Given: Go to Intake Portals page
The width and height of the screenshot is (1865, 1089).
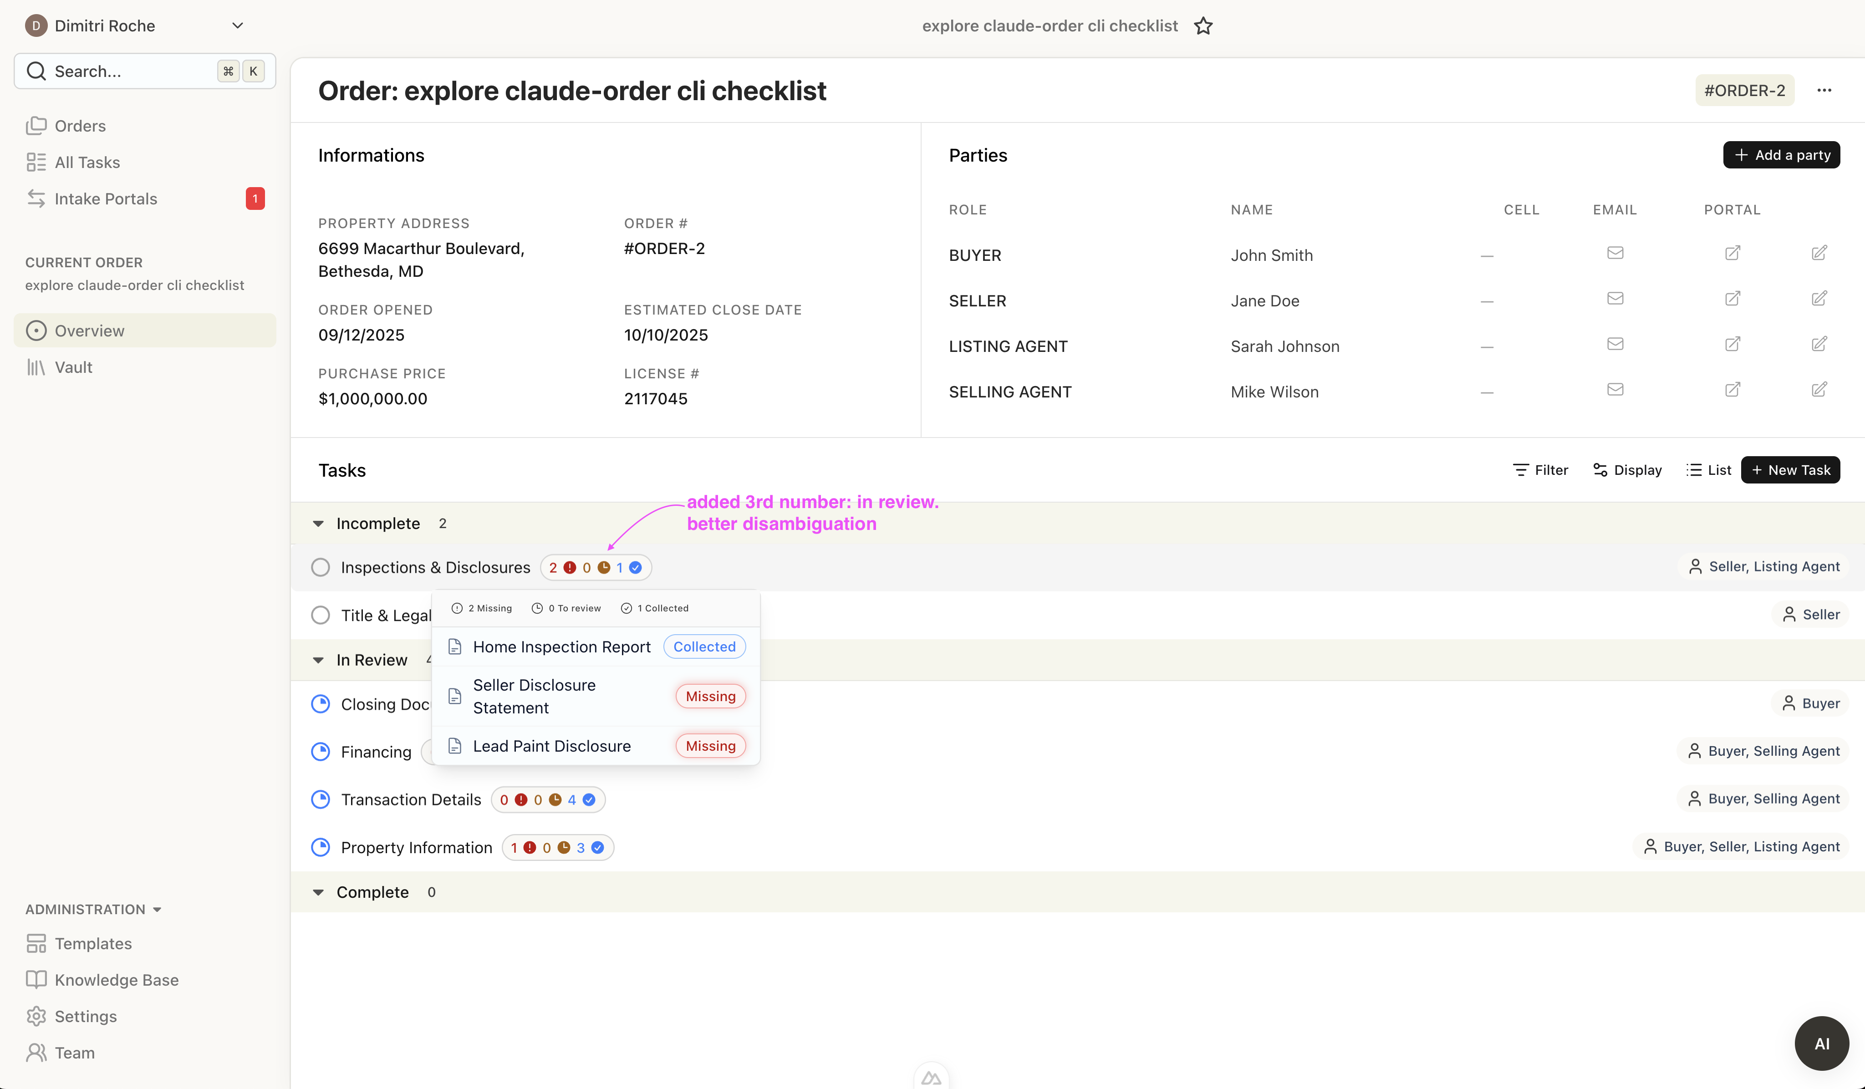Looking at the screenshot, I should 106,198.
